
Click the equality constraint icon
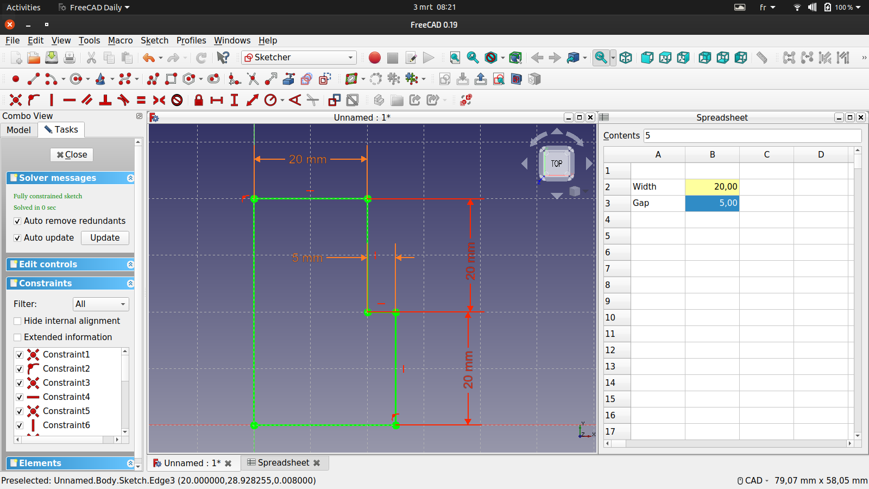141,100
